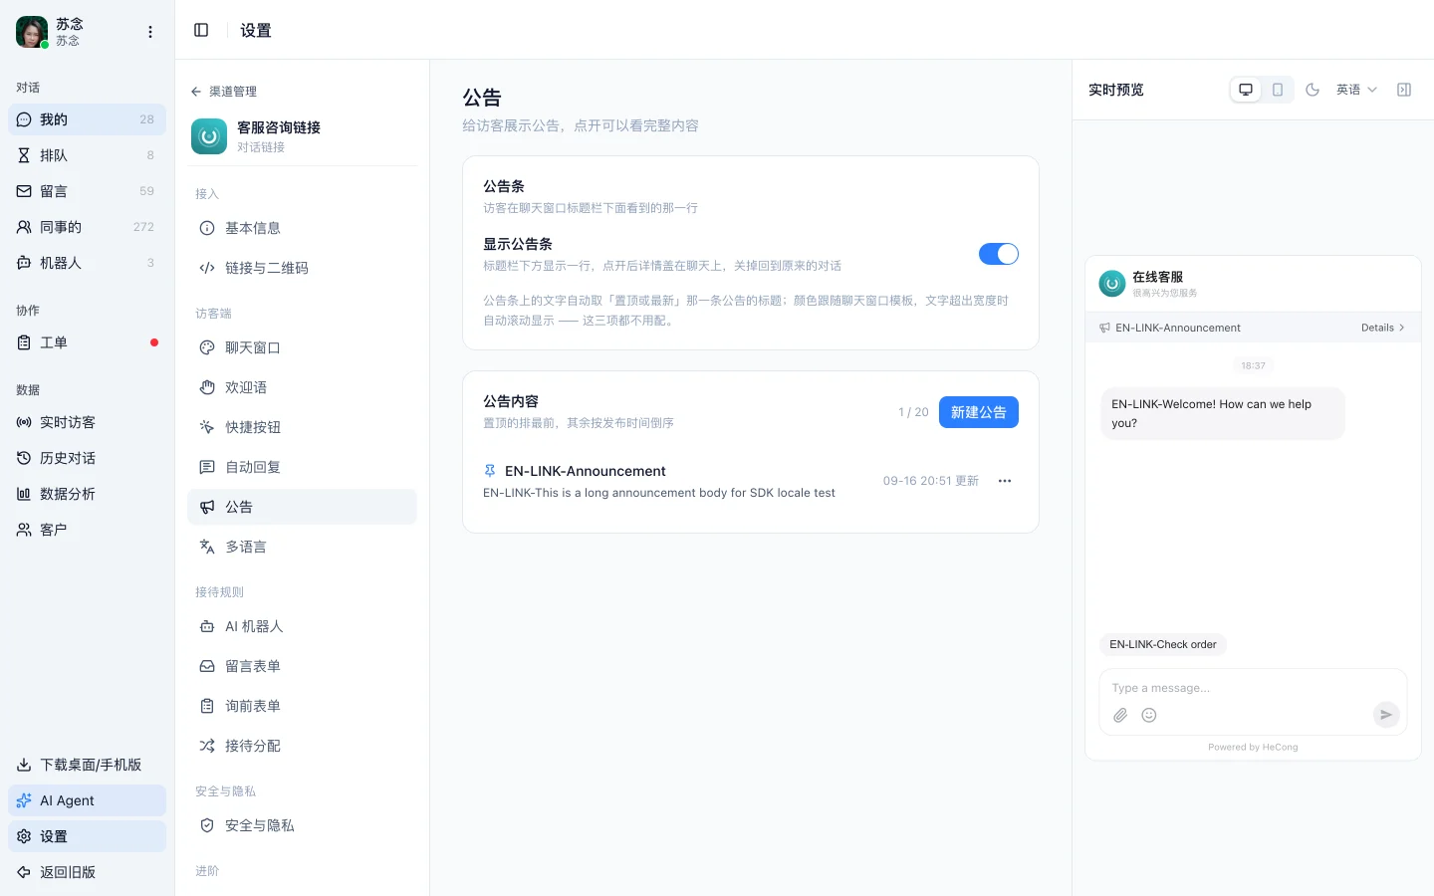The height and width of the screenshot is (896, 1434).
Task: Select 多语言 in settings menu
Action: 302,547
